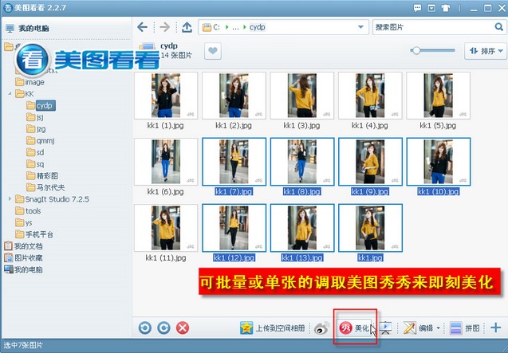The height and width of the screenshot is (353, 508).
Task: Click the search magnifier icon
Action: (499, 27)
